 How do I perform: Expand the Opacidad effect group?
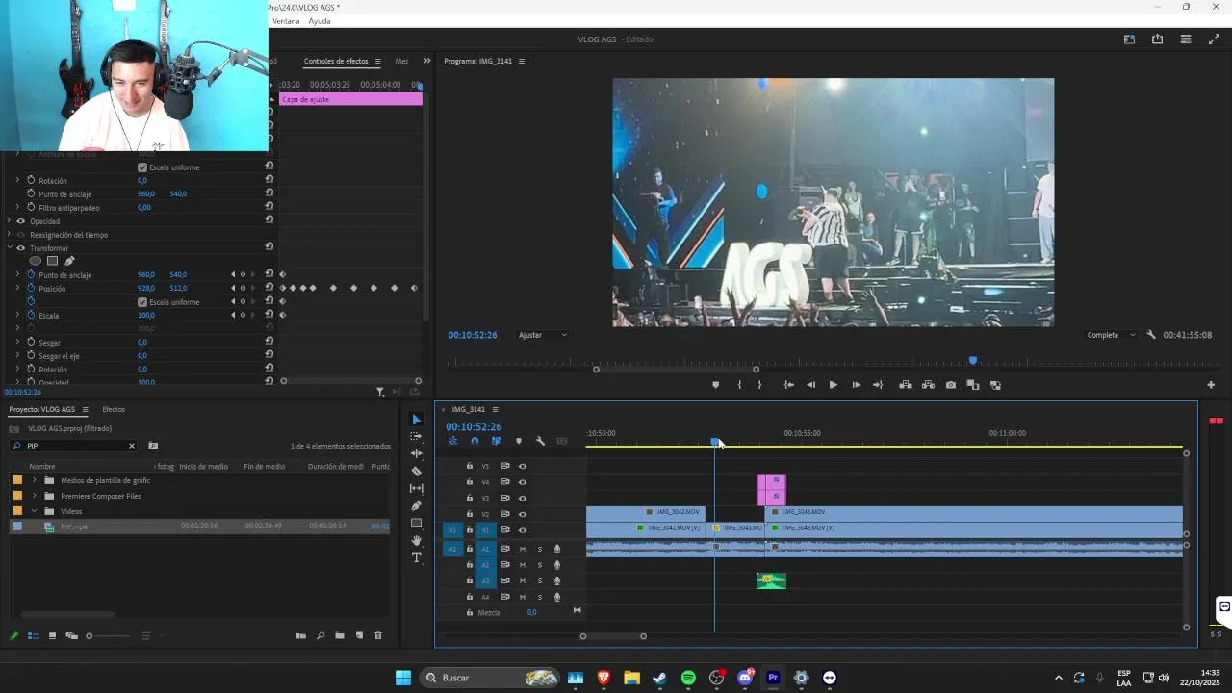tap(10, 221)
